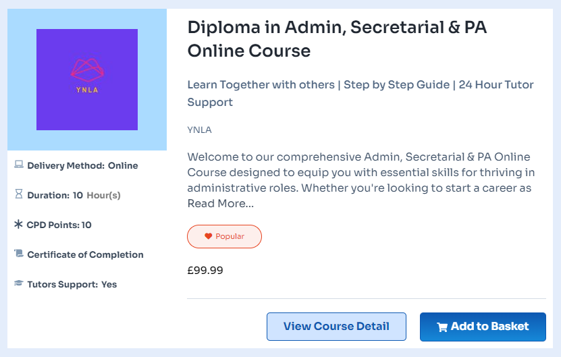Click the Duration: 10 Hour(s) text
This screenshot has width=561, height=357.
click(74, 195)
